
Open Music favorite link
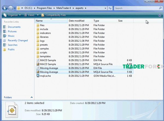pos(11,36)
